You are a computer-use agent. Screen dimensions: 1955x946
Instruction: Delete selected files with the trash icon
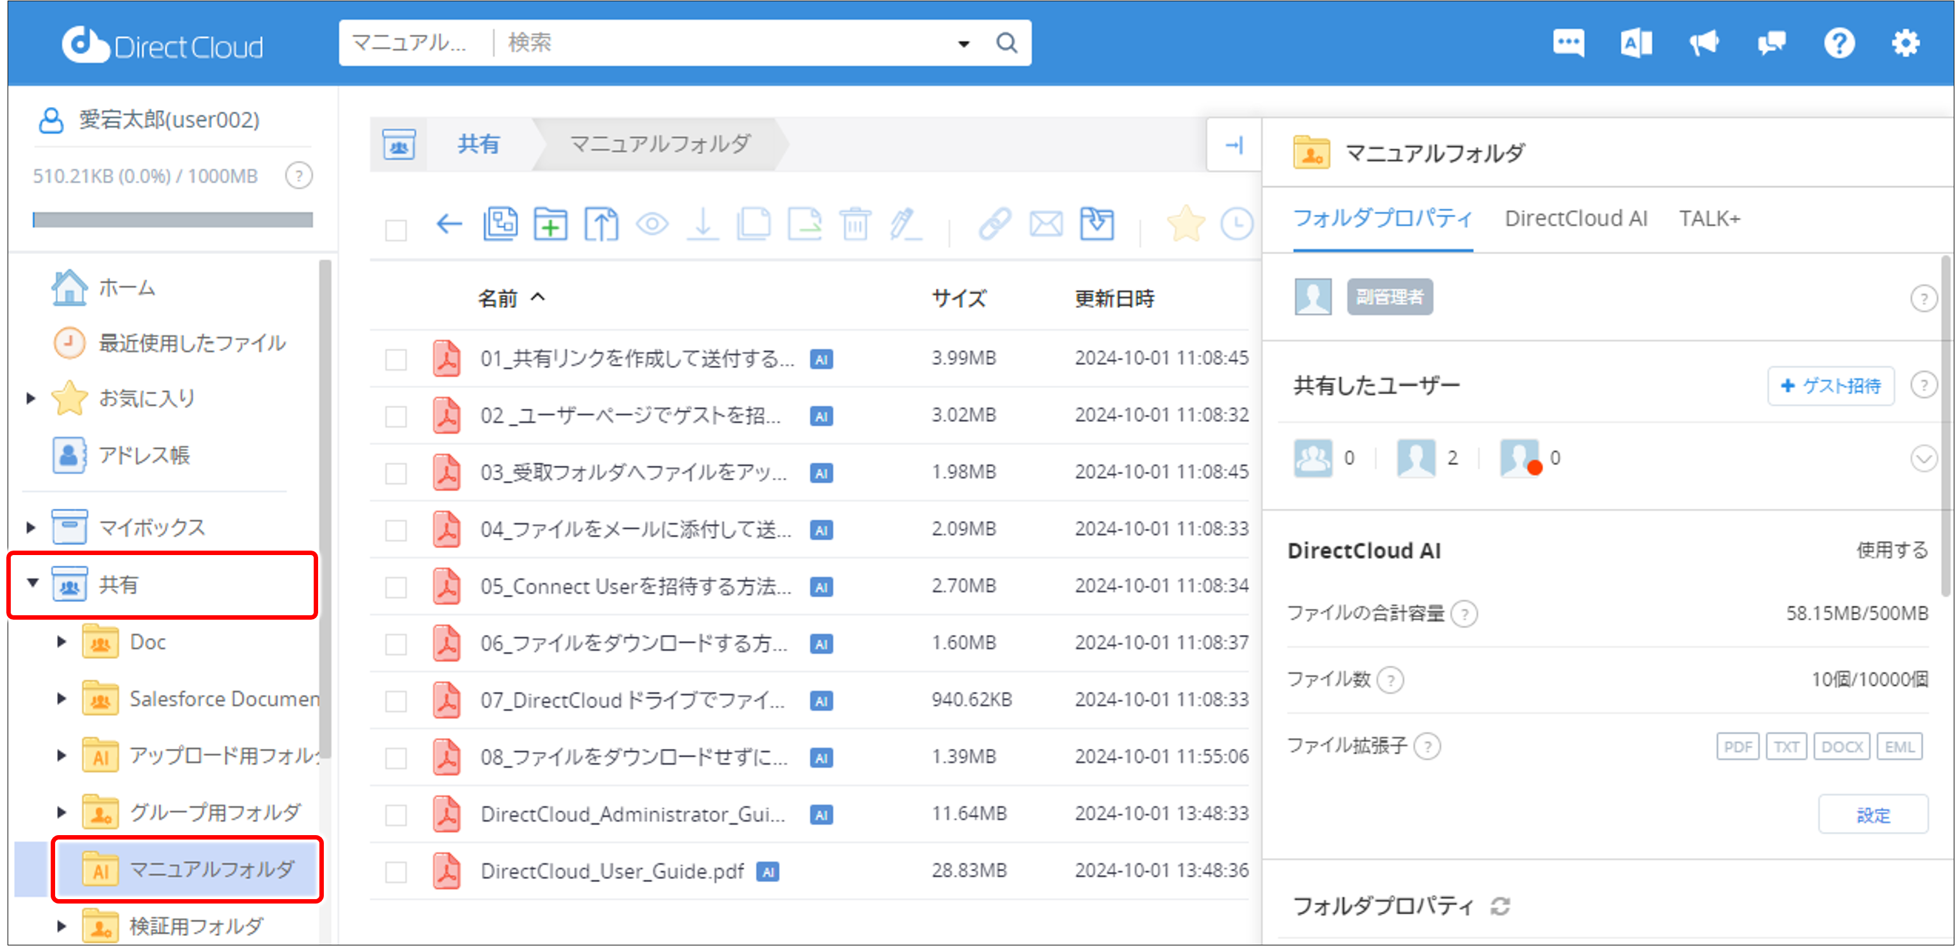[x=856, y=224]
